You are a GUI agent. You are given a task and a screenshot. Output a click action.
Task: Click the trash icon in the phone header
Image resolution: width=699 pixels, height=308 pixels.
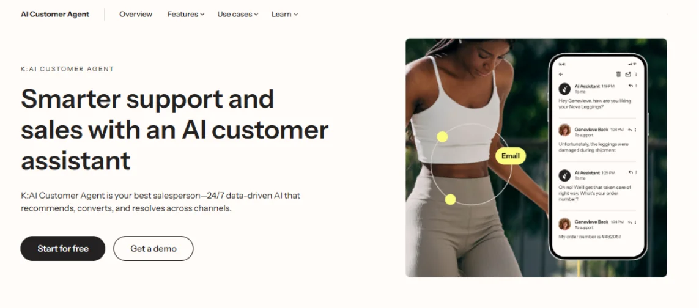coord(618,75)
